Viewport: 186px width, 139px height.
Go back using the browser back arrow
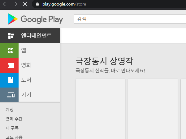coord(5,4)
